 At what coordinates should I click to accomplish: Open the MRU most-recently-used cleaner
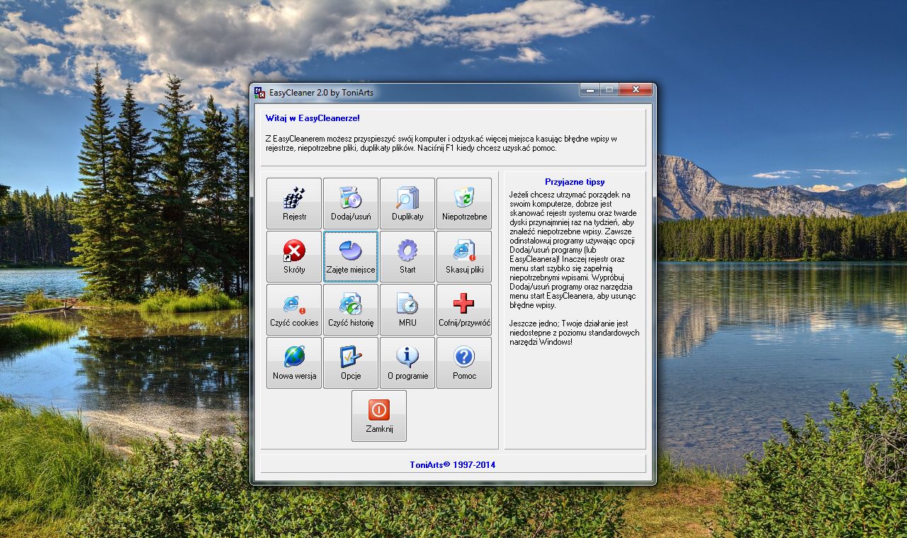point(407,309)
